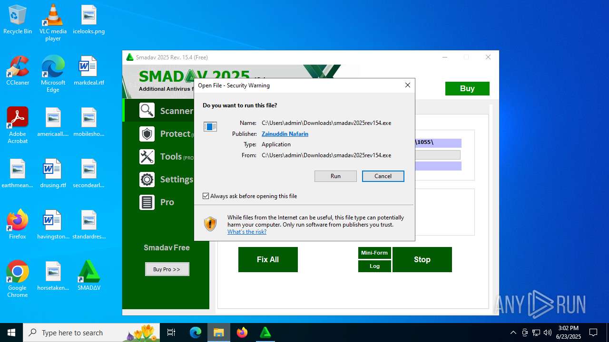Open the What's the risk link
This screenshot has height=342, width=609.
tap(247, 232)
